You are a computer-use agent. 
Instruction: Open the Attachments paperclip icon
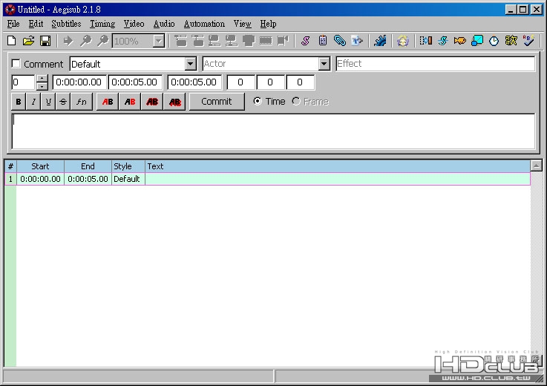(340, 41)
